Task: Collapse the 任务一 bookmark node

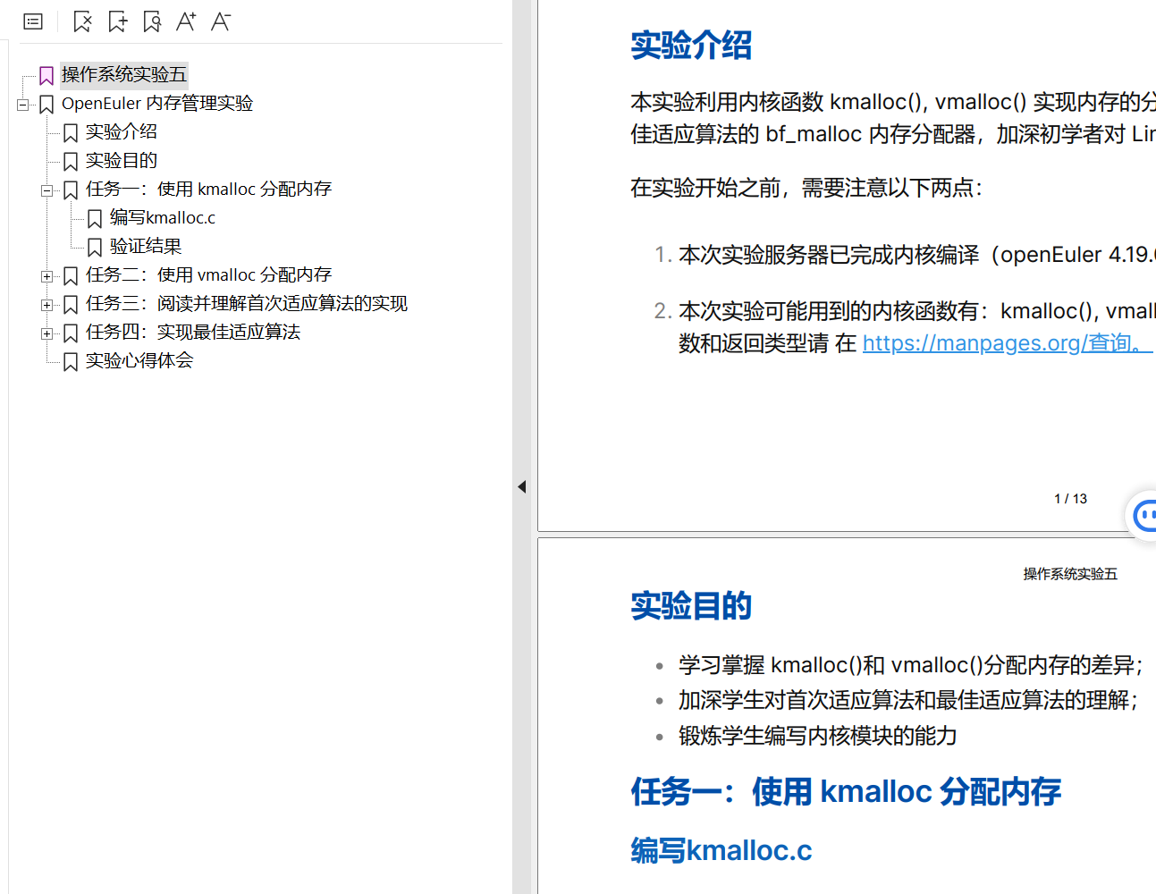Action: [x=46, y=190]
